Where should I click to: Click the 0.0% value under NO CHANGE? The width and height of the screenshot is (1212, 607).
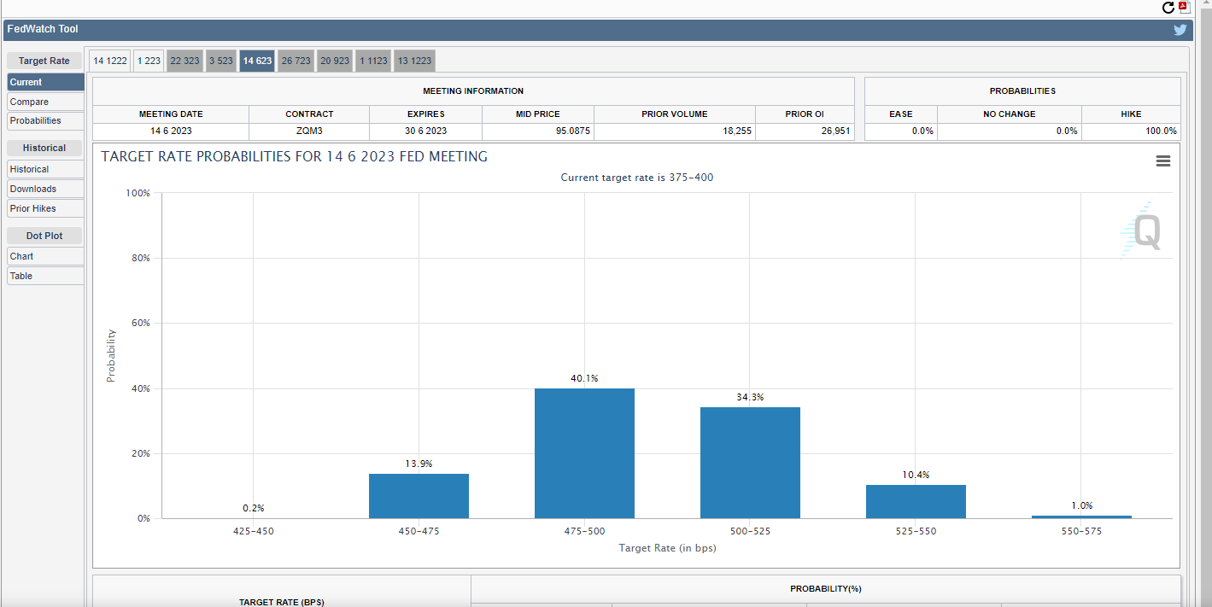[x=1067, y=131]
